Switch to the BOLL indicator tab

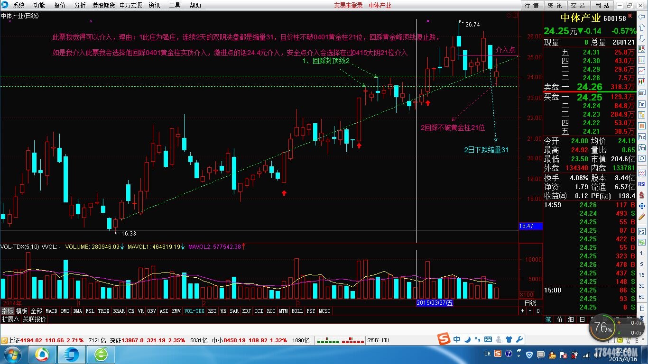pos(297,311)
